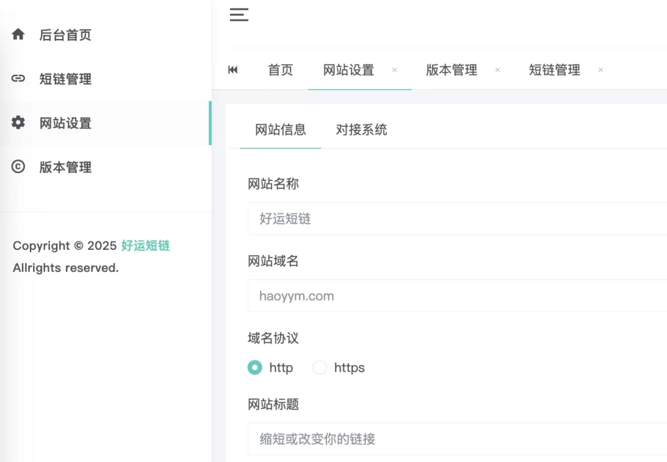Select the chain-link icon for 短链管理

tap(18, 79)
